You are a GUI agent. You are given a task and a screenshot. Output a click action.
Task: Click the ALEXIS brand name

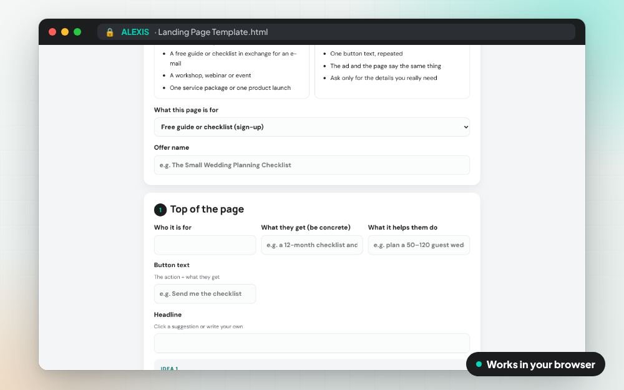pos(135,32)
